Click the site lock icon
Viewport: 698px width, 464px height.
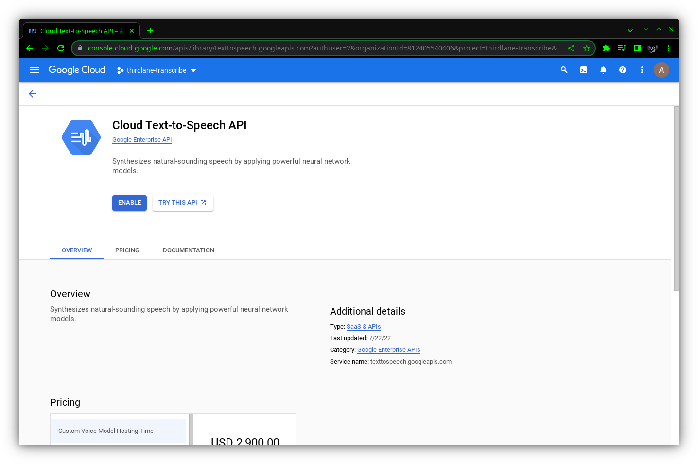[80, 48]
